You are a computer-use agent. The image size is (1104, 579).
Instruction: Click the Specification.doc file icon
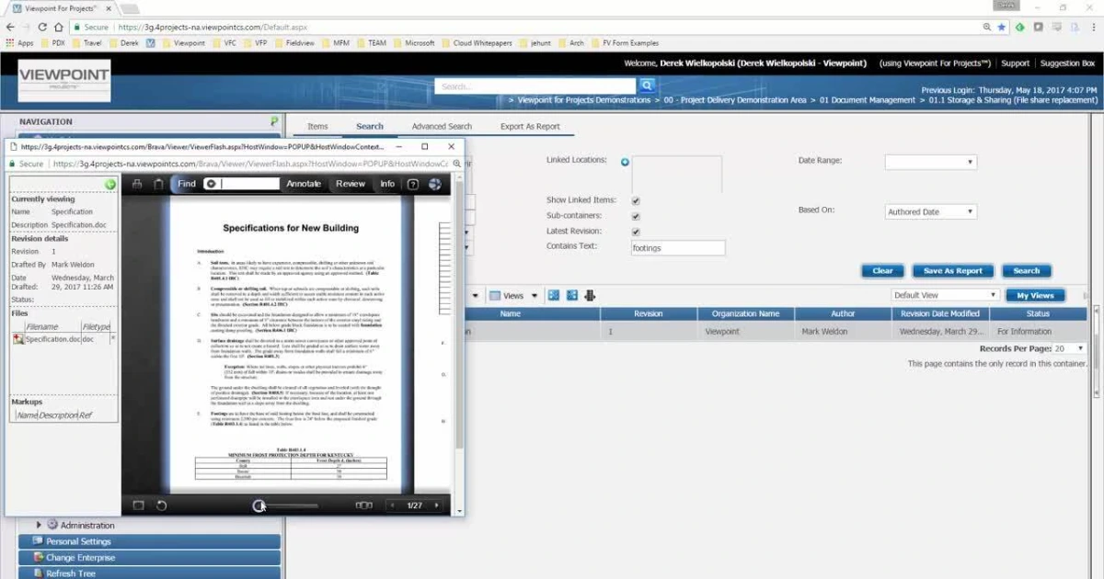[18, 339]
